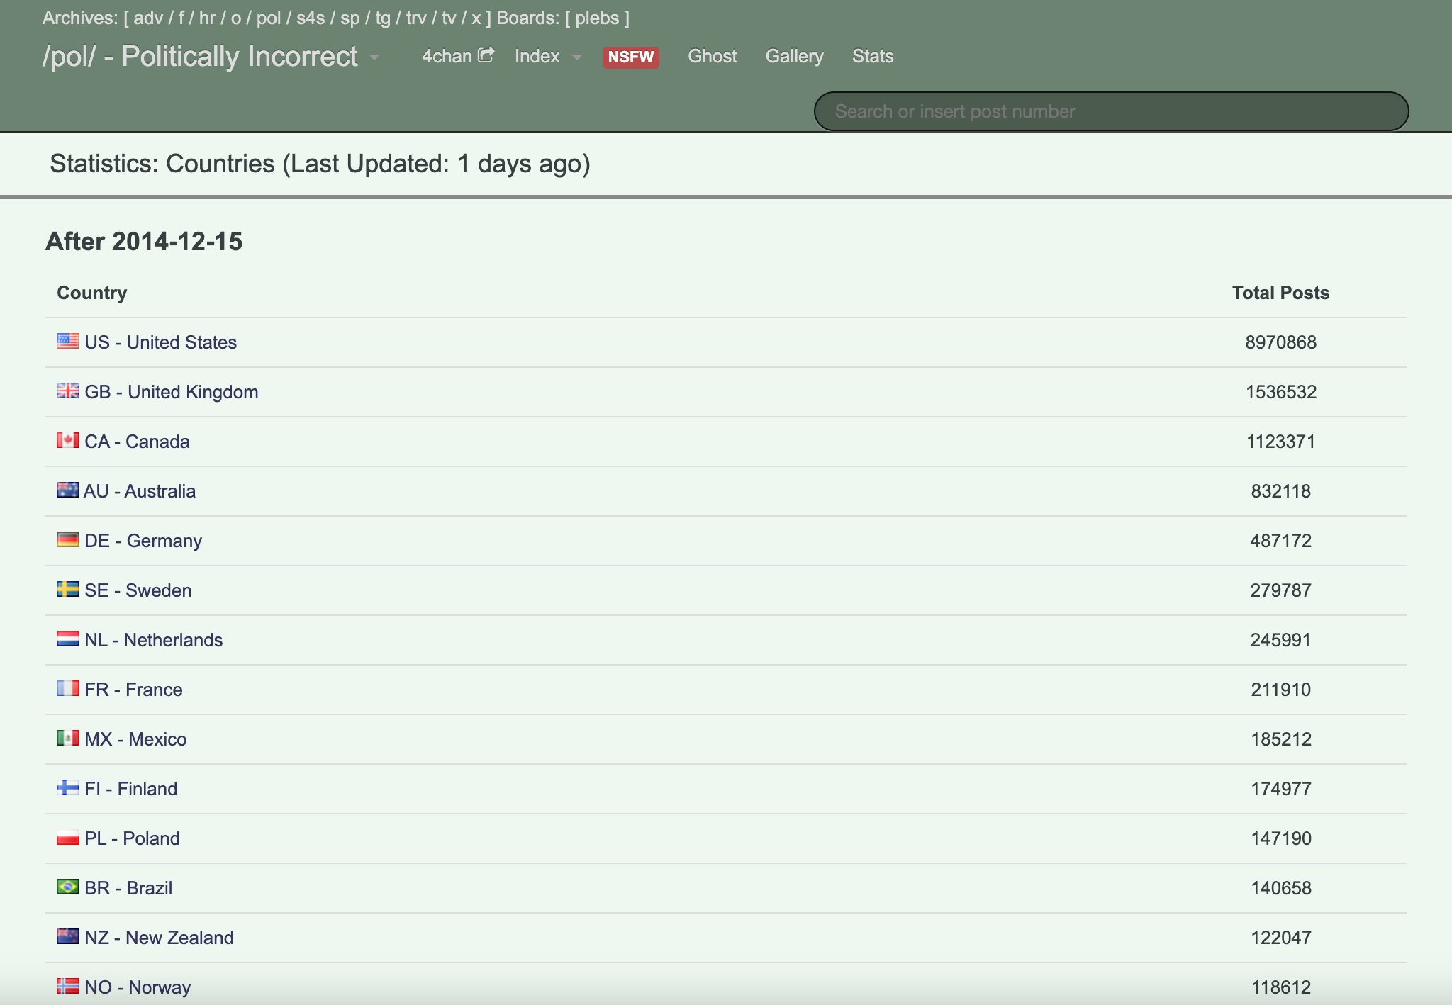This screenshot has height=1005, width=1452.
Task: Open the 4chan link in navbar
Action: pyautogui.click(x=447, y=56)
